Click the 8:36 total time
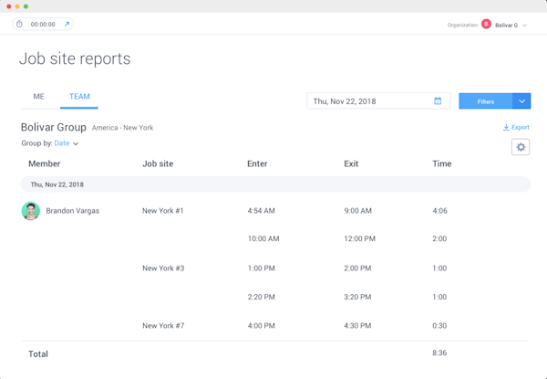 [x=439, y=353]
